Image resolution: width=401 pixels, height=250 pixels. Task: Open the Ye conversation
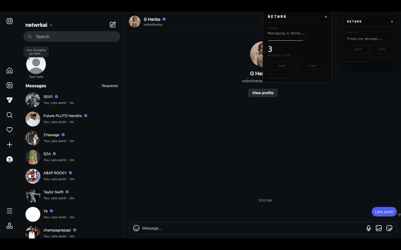pyautogui.click(x=72, y=214)
